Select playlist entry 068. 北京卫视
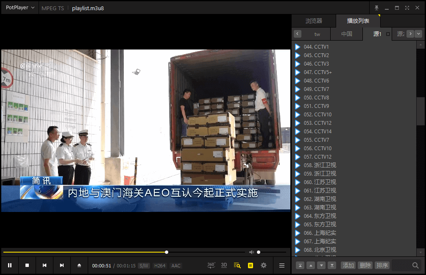The height and width of the screenshot is (275, 426). [354, 250]
